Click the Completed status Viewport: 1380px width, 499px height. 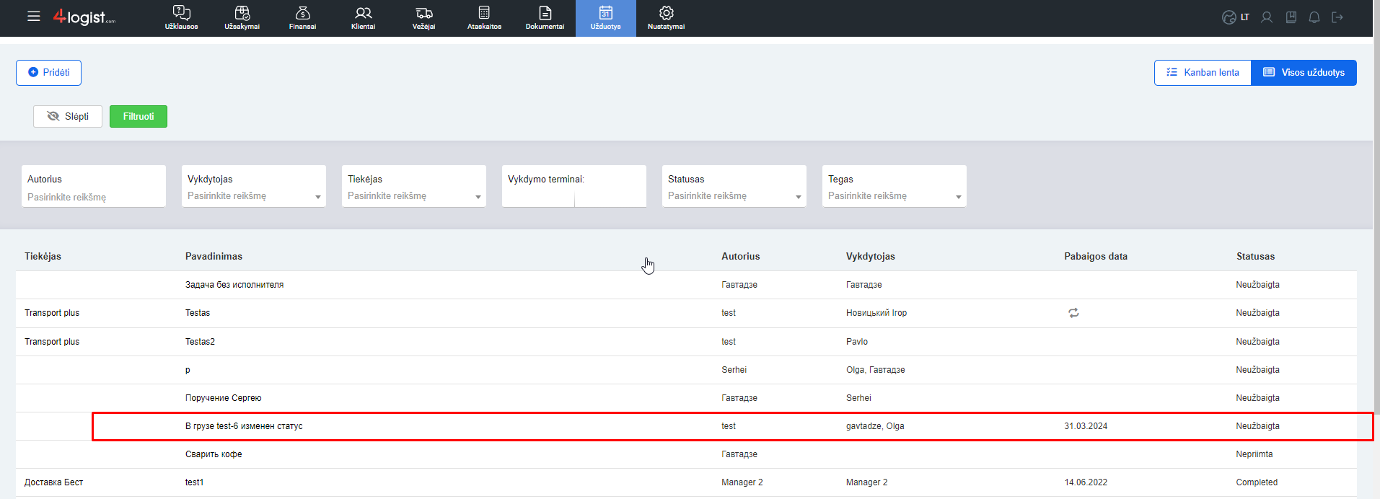click(1257, 482)
